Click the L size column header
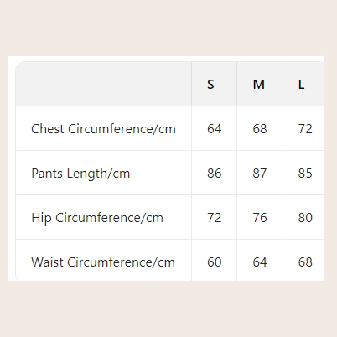 [x=301, y=84]
